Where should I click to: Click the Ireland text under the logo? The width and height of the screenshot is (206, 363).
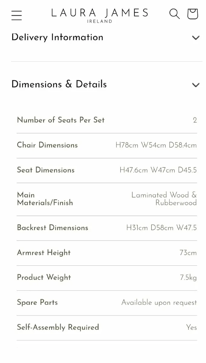pyautogui.click(x=100, y=21)
